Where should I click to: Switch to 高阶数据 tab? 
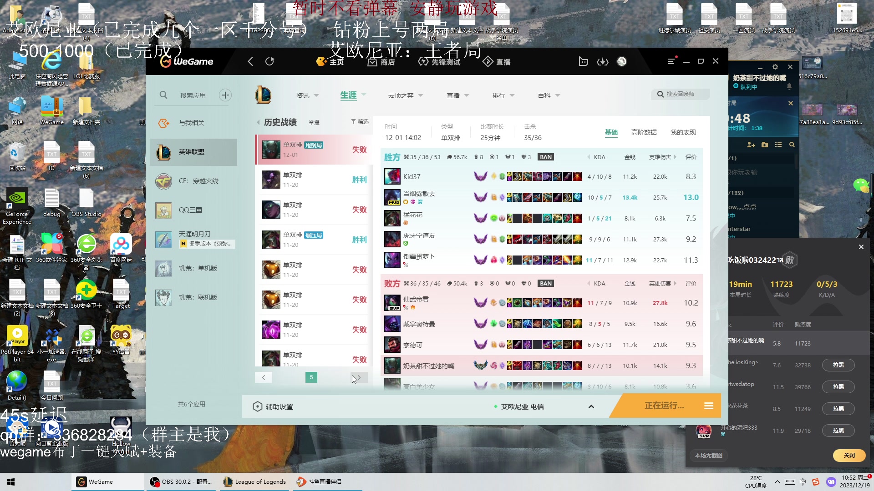644,132
